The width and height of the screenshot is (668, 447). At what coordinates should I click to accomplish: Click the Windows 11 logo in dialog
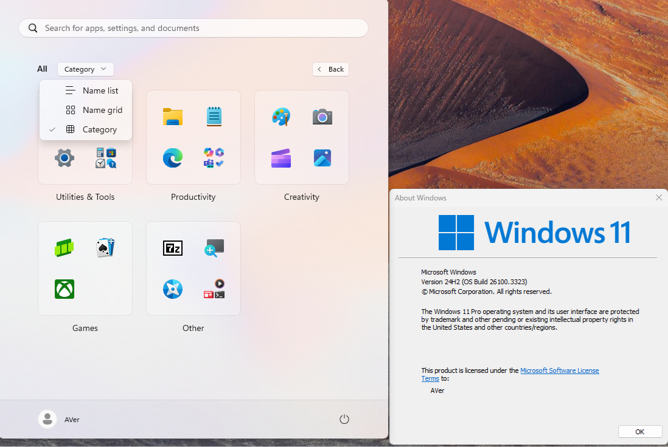click(534, 232)
